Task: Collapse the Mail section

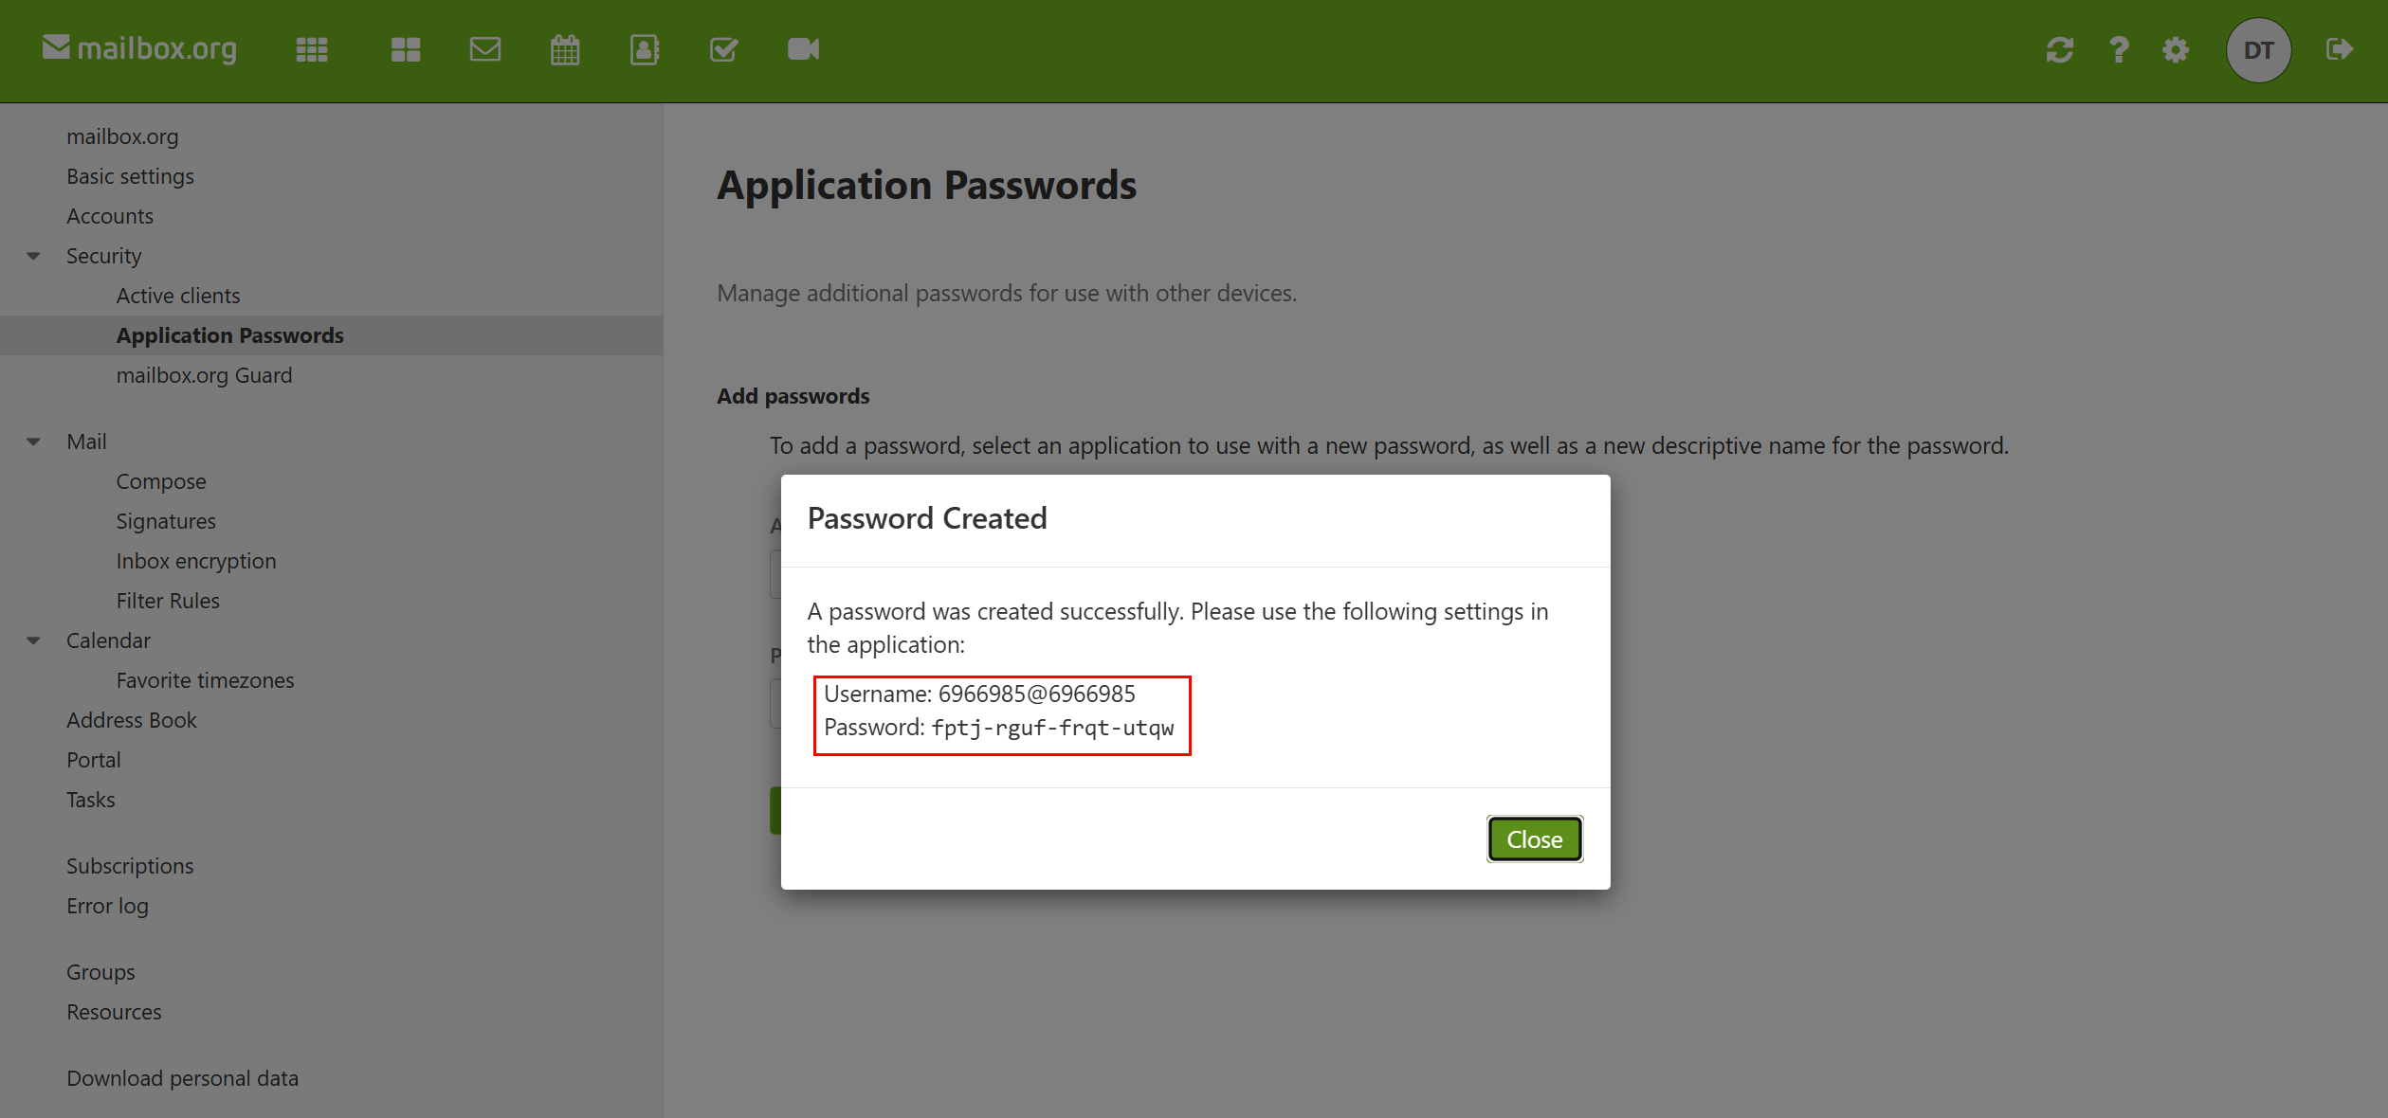Action: pos(34,442)
